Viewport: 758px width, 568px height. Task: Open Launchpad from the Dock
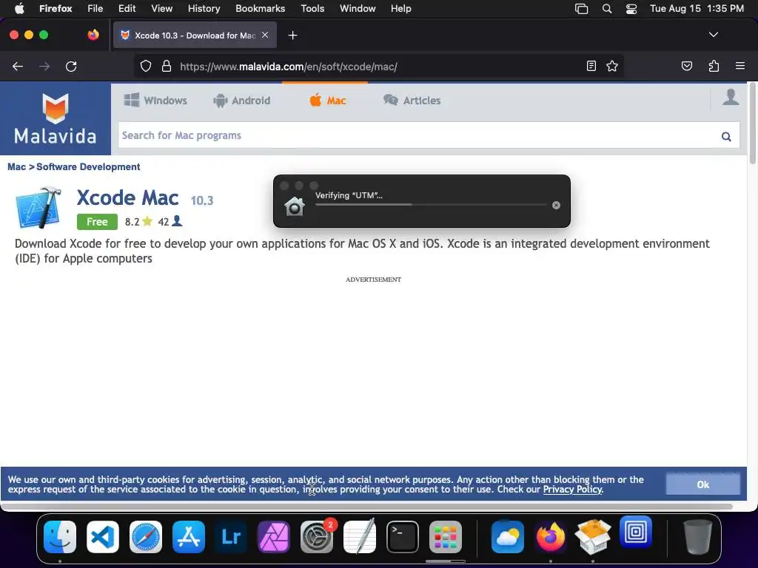(445, 537)
